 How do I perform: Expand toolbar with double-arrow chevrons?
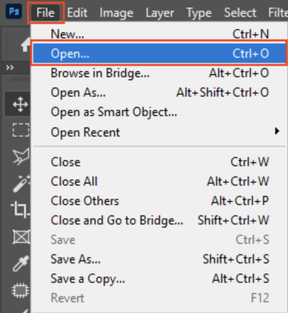pyautogui.click(x=10, y=68)
